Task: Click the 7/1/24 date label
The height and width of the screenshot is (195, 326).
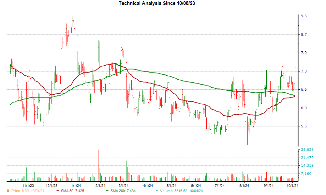Action: 220,186
